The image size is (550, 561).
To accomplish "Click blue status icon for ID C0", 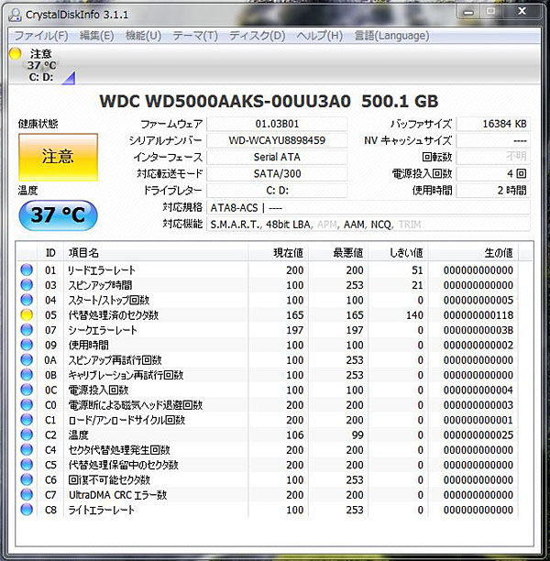I will [27, 404].
